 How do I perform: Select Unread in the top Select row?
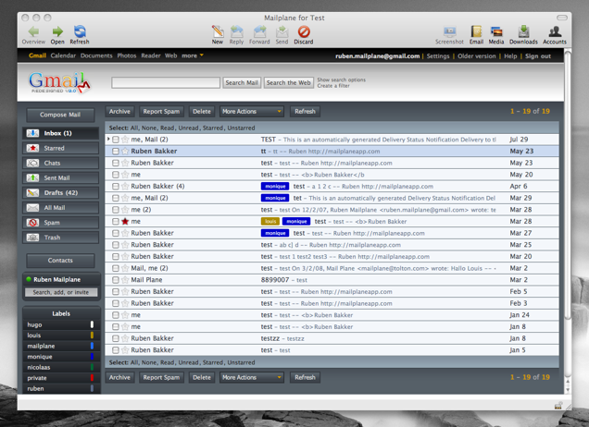[189, 128]
